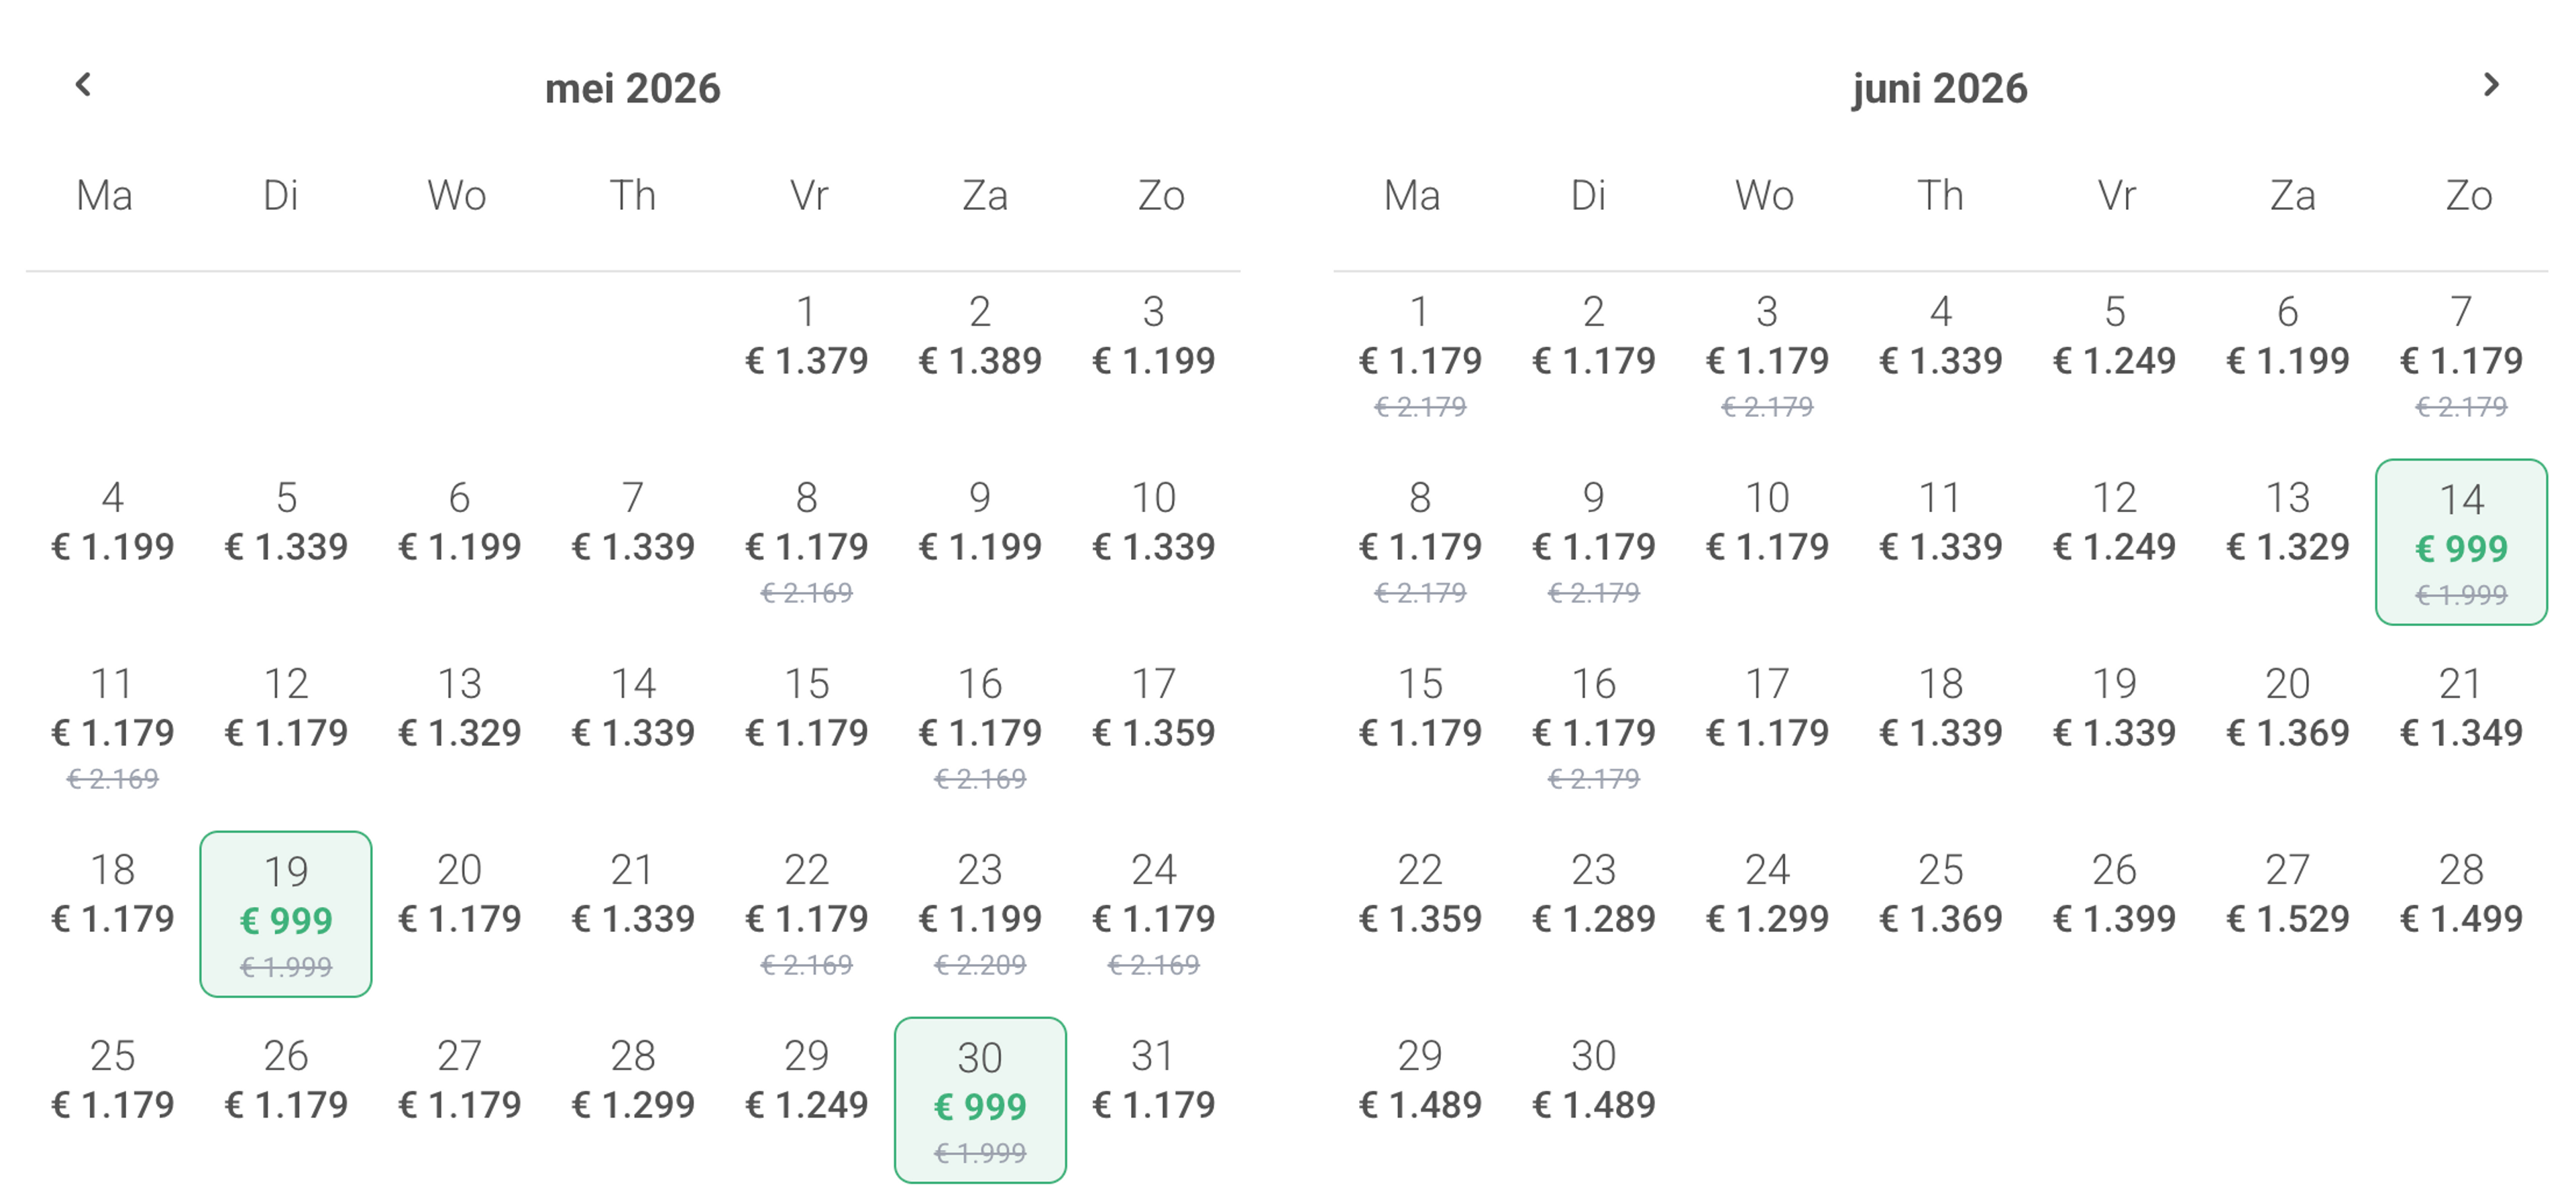
Task: Select 19 mei priced at € 999
Action: click(286, 914)
